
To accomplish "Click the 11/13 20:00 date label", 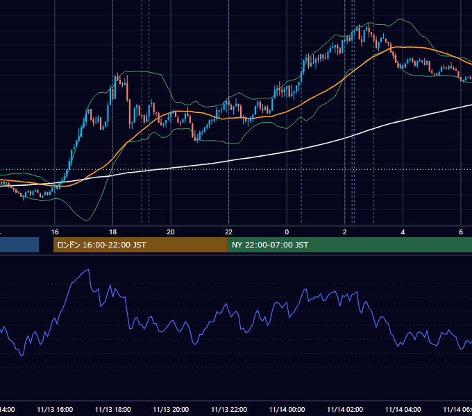I will coord(171,410).
